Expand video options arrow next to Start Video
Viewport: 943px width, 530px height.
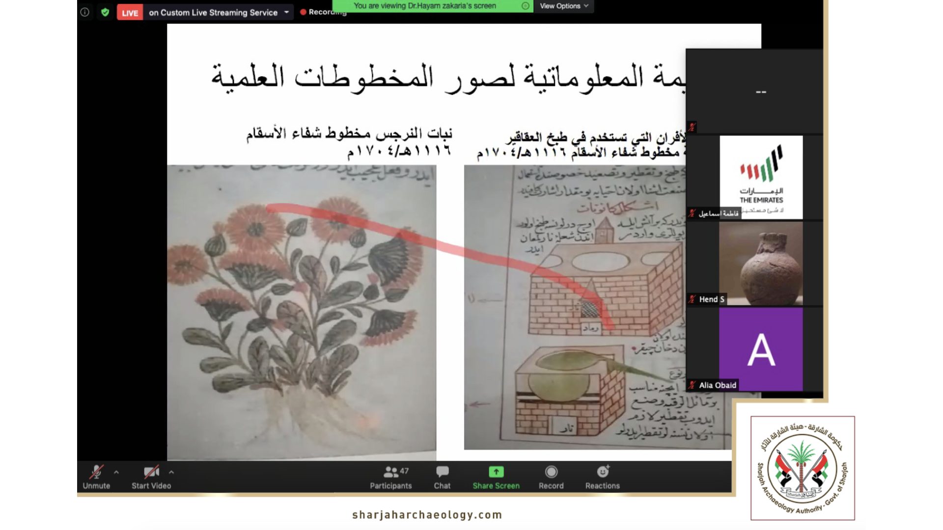point(171,472)
